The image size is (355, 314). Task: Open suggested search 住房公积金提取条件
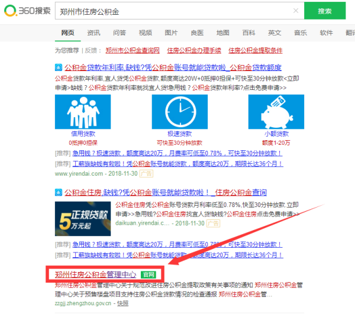pyautogui.click(x=256, y=50)
